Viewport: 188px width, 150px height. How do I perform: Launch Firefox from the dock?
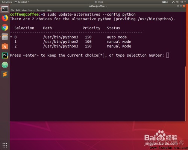[x=5, y=18]
